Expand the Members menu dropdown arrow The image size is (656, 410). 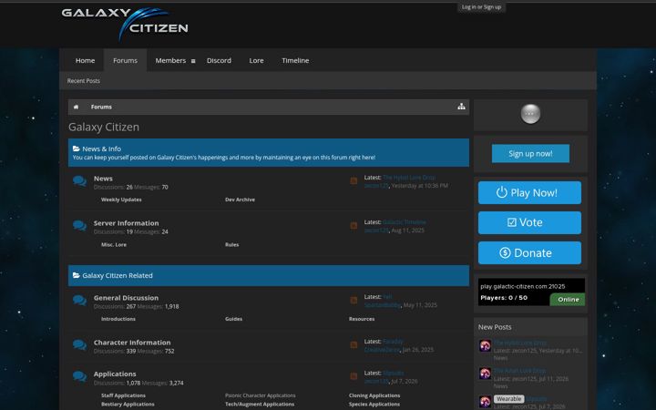coord(193,61)
